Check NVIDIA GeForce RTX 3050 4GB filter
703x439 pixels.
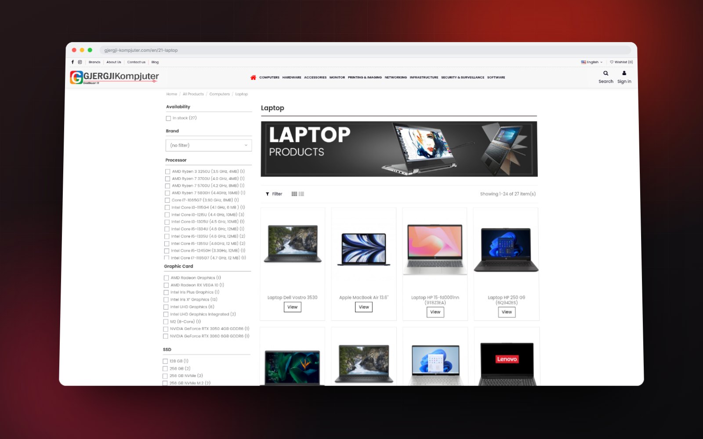click(x=166, y=329)
